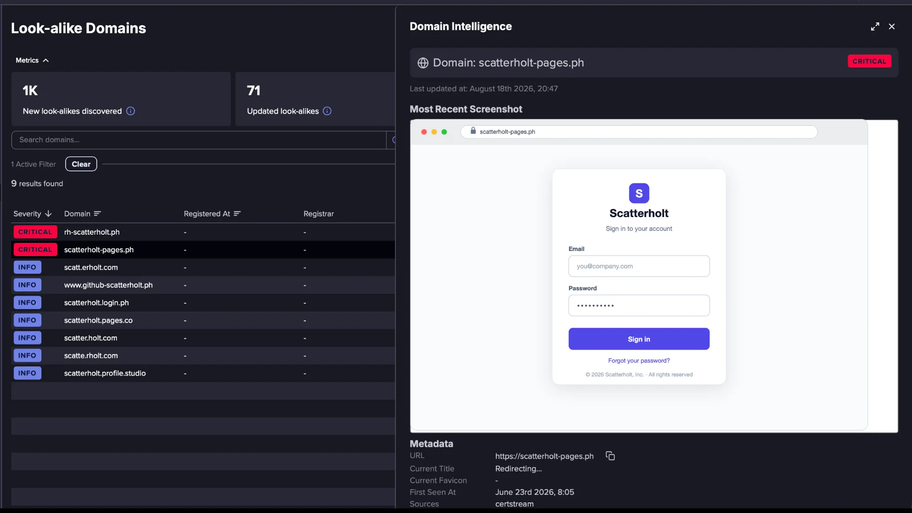The height and width of the screenshot is (513, 912).
Task: Click the Most Recent Screenshot preview
Action: [x=654, y=276]
